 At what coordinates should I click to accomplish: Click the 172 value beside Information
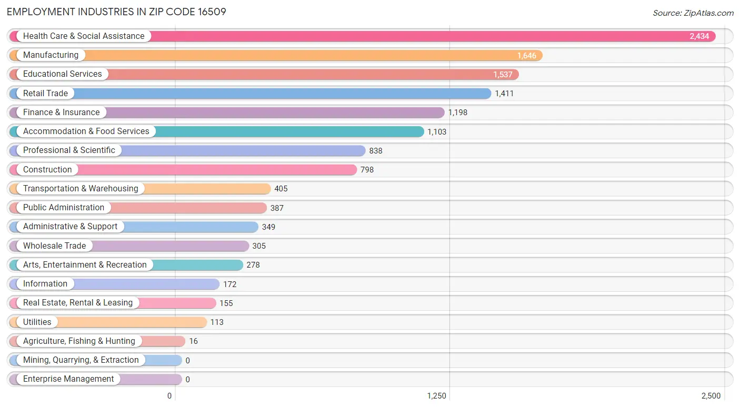point(229,284)
